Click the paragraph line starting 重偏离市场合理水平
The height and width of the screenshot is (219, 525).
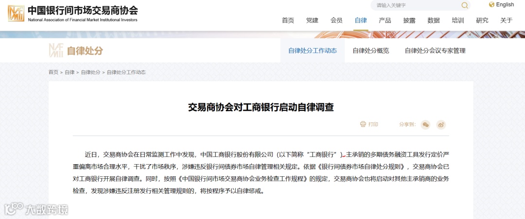261,167
